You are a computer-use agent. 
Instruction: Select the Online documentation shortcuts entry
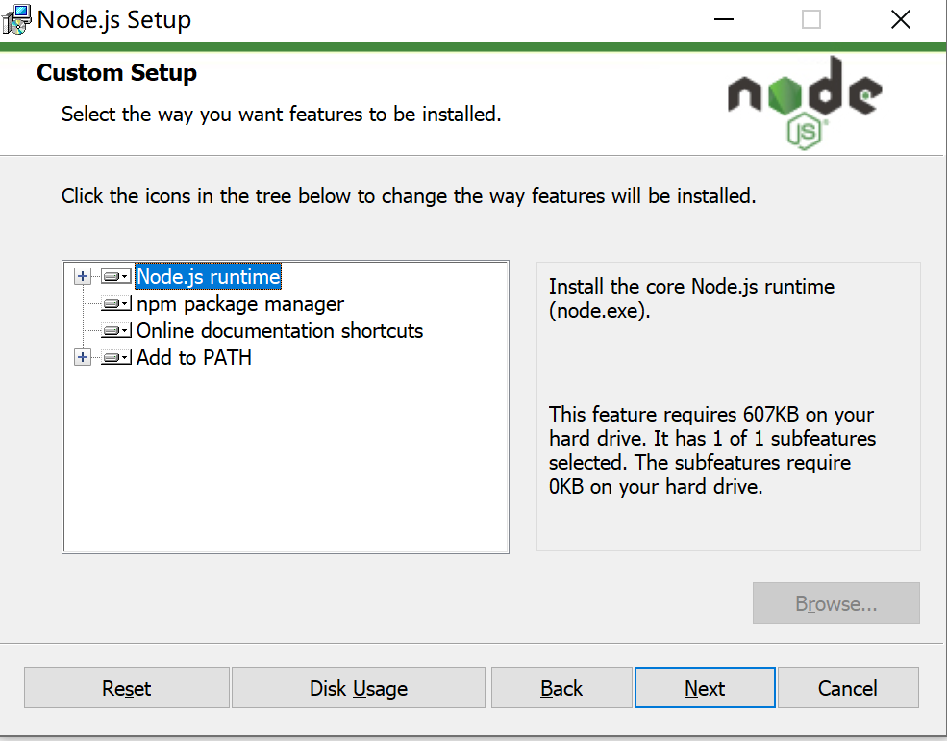[x=279, y=330]
